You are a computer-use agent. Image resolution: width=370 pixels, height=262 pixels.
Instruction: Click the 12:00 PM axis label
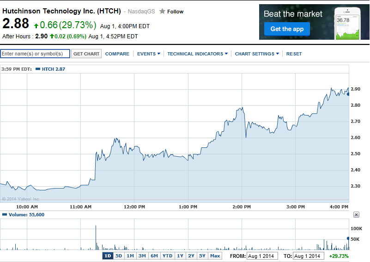tap(134, 207)
